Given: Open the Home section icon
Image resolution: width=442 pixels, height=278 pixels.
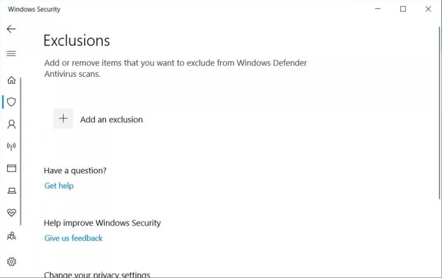Looking at the screenshot, I should point(11,80).
